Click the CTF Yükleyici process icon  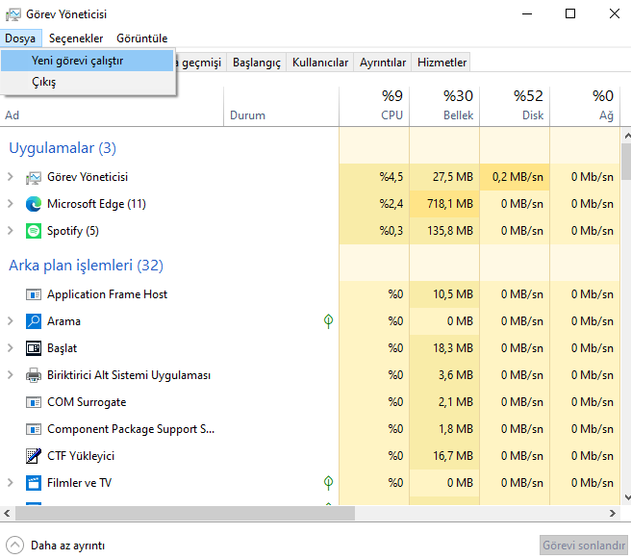[34, 456]
